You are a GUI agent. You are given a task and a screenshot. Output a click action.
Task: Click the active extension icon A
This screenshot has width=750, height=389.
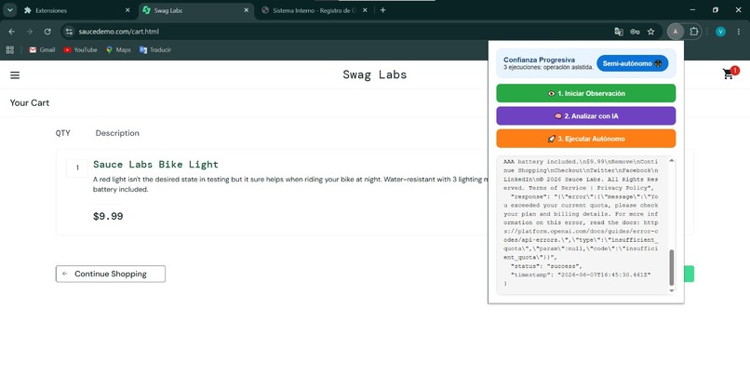point(676,32)
